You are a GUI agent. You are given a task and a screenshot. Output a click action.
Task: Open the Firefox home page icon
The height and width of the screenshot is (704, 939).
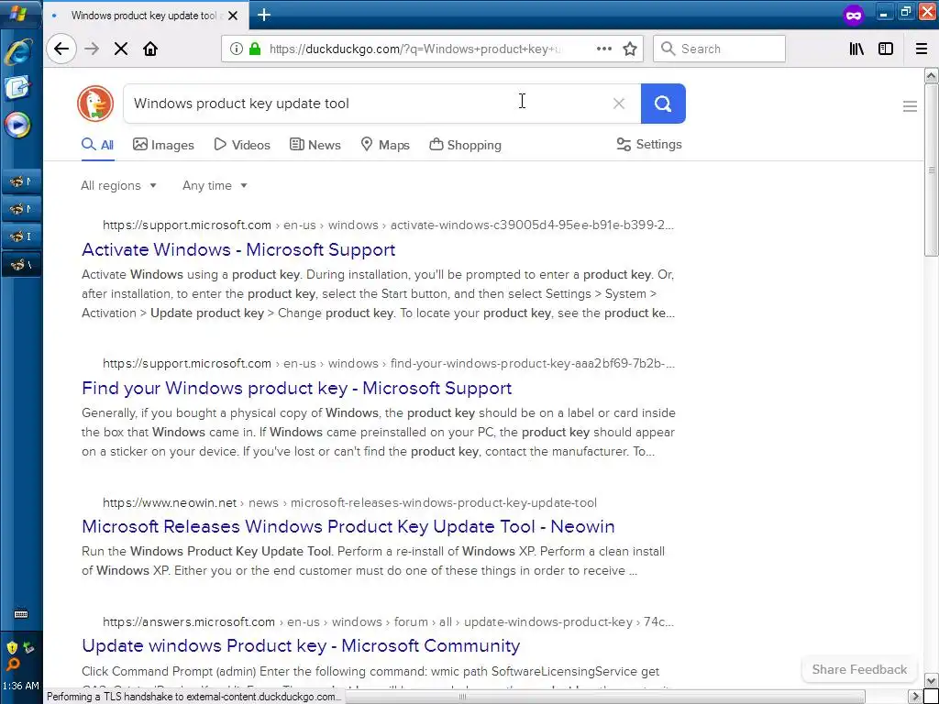tap(150, 49)
